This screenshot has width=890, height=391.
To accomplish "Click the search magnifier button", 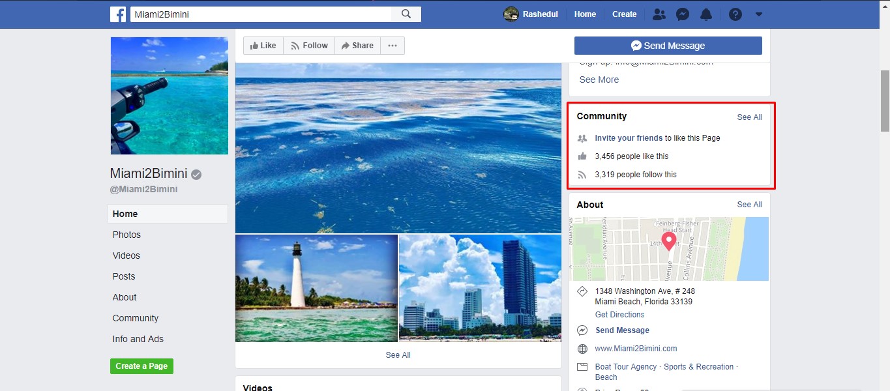I will [406, 14].
